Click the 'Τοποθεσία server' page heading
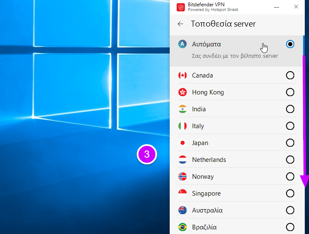The height and width of the screenshot is (234, 309). (x=223, y=24)
